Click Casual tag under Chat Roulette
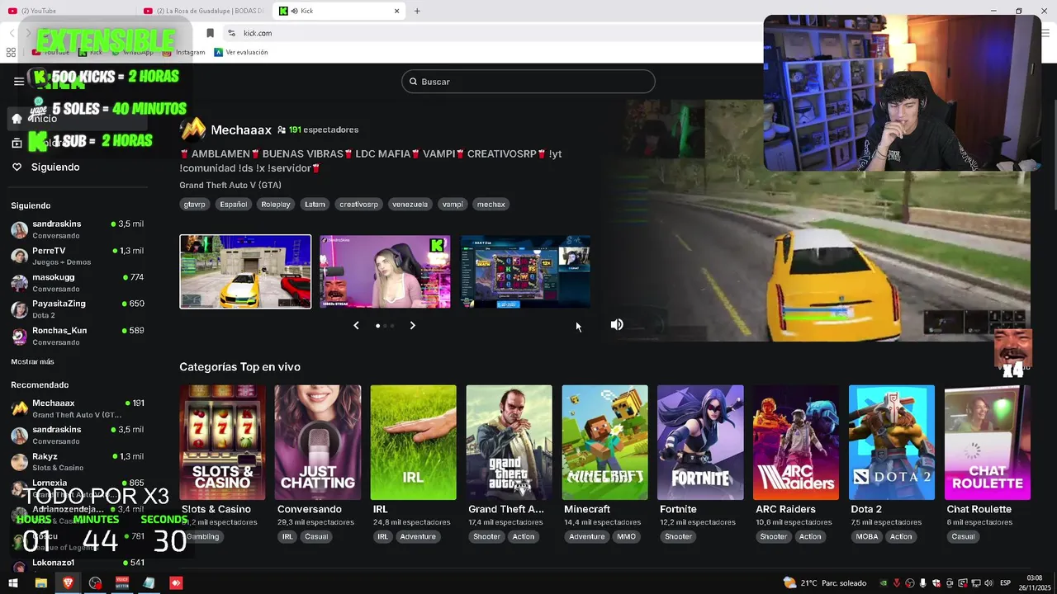The height and width of the screenshot is (594, 1057). coord(963,536)
